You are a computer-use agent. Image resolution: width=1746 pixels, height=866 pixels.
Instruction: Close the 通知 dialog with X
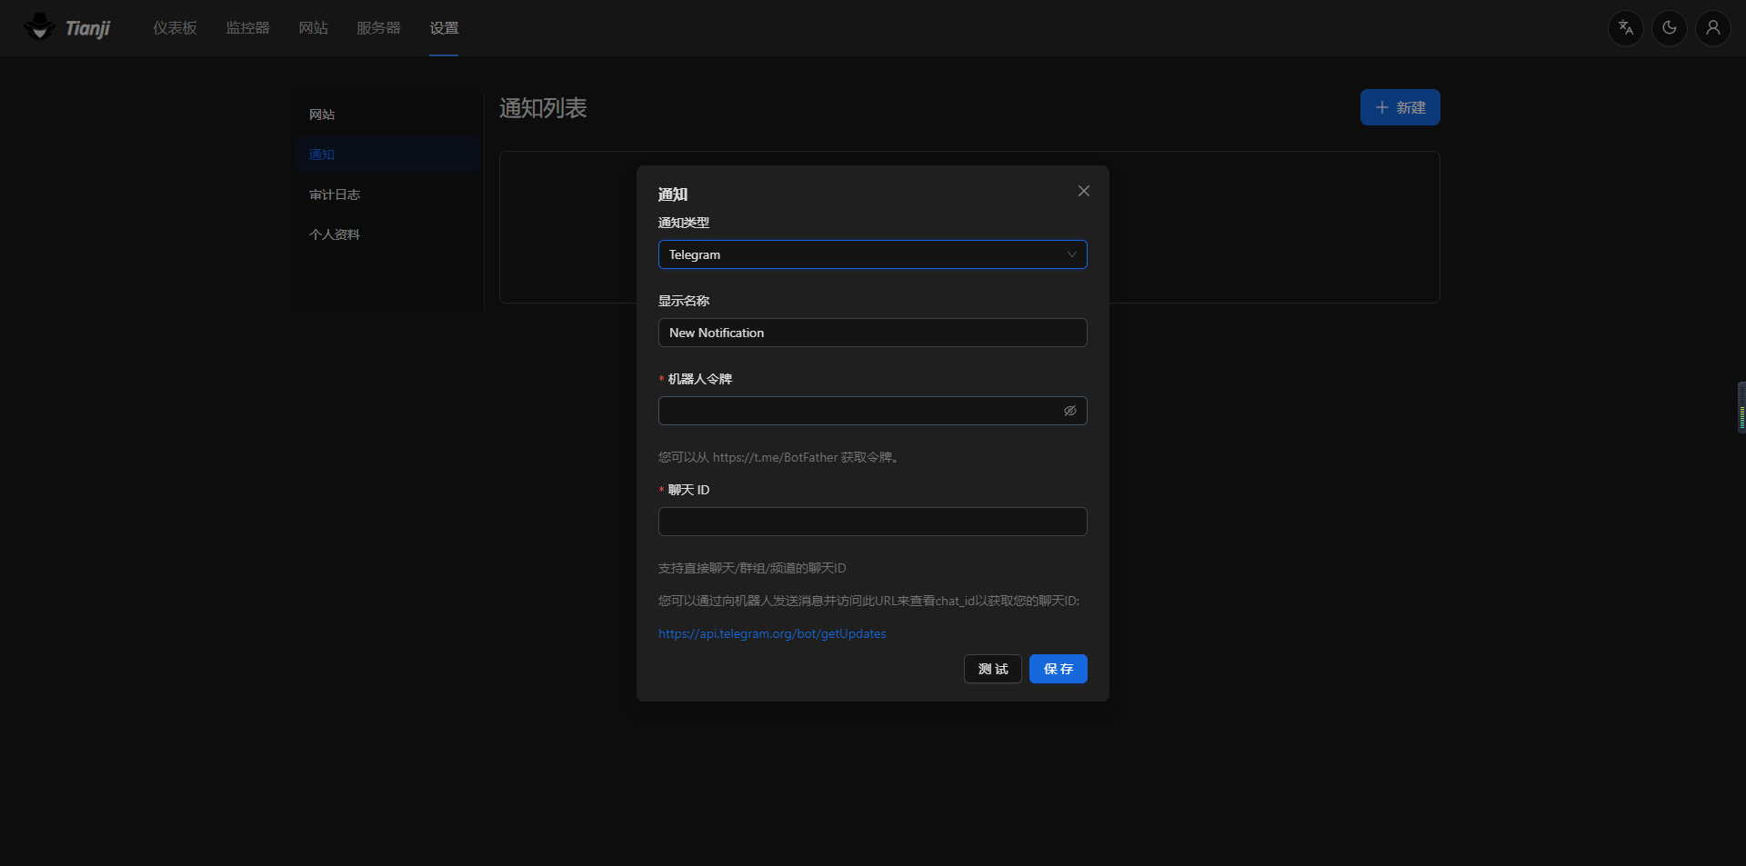click(x=1083, y=191)
